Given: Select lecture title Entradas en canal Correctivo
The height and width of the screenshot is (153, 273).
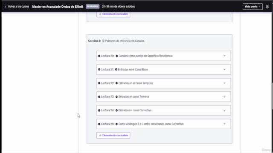Looking at the screenshot, I should (135, 110).
